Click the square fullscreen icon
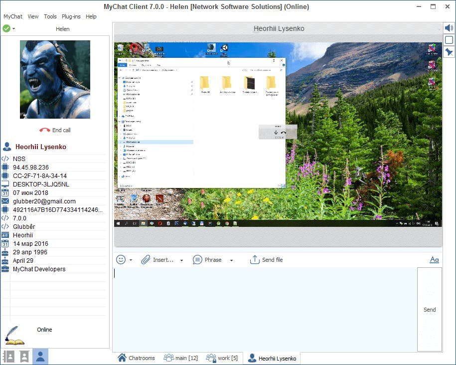Viewport: 456px width, 365px height. click(x=449, y=40)
